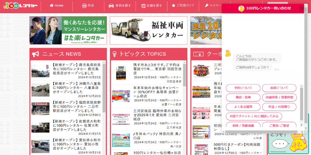Click thumbnail photo of 八重島店 news
The height and width of the screenshot is (155, 311).
[40, 90]
